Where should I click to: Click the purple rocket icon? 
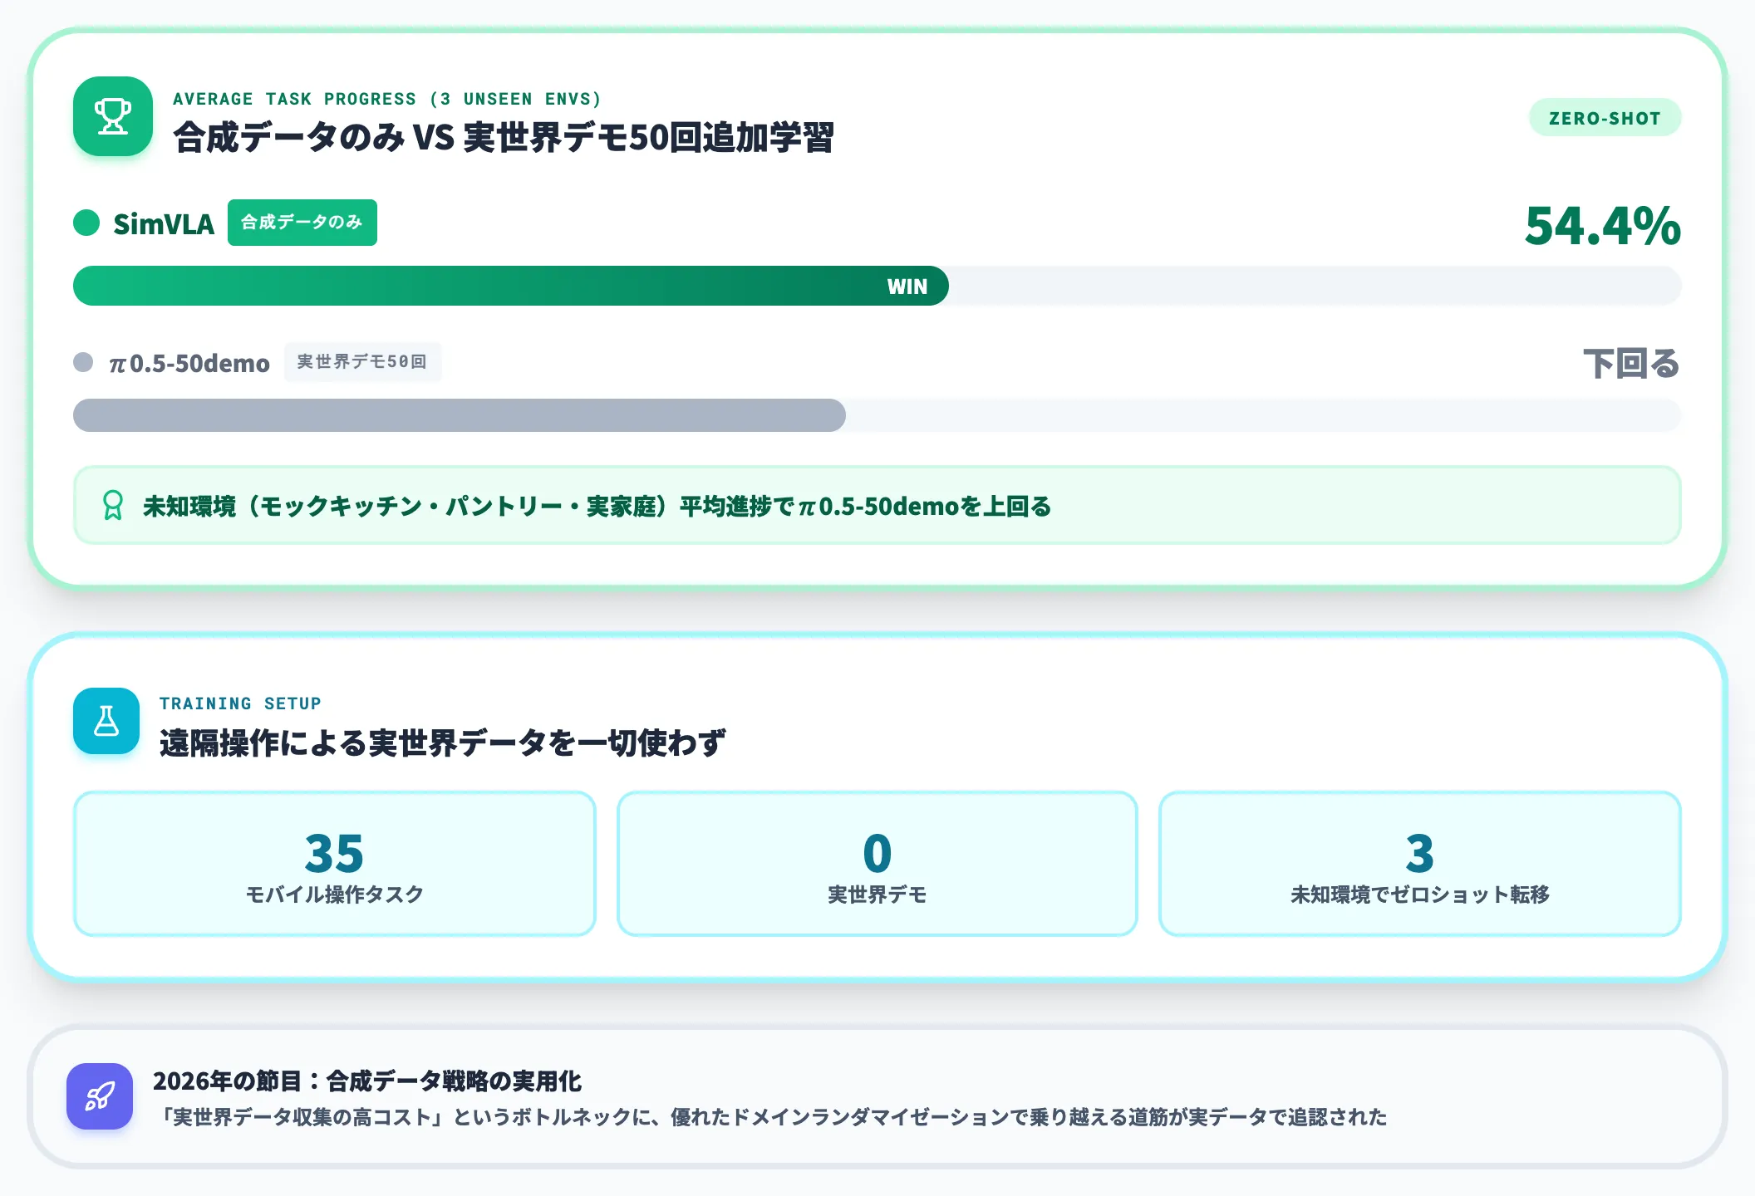click(100, 1096)
